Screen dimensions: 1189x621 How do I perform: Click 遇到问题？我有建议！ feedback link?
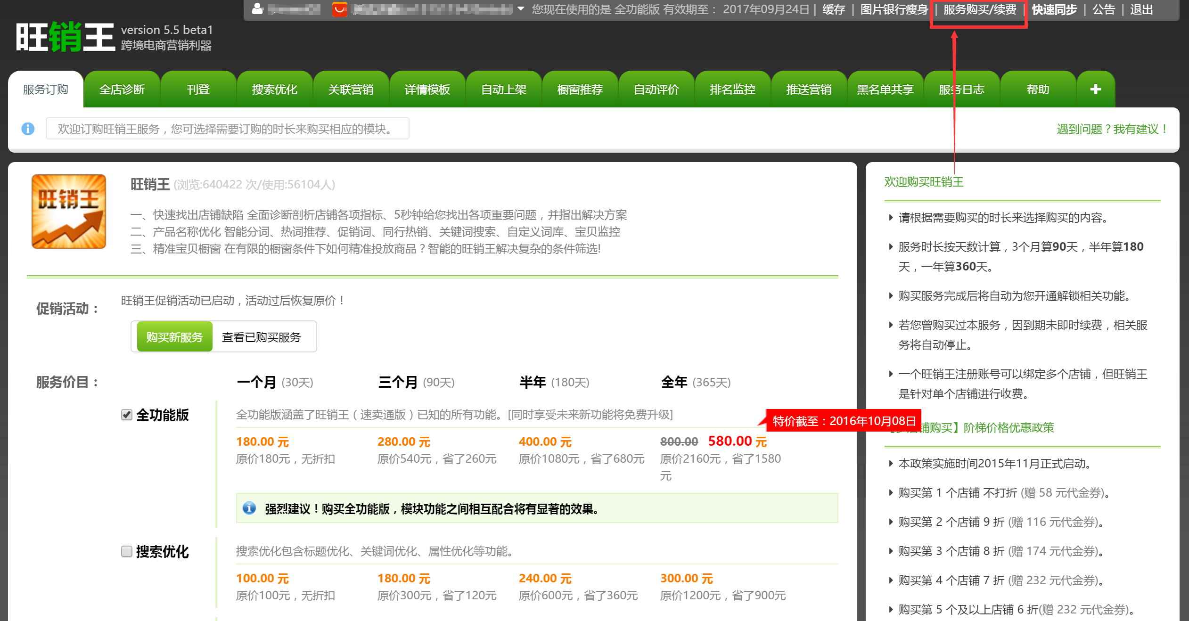point(1113,129)
